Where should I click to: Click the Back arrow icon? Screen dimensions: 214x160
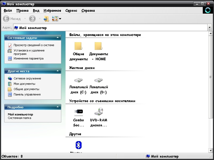6,19
